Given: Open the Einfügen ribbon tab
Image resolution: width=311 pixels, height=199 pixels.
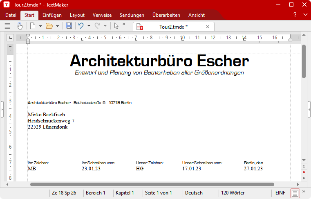Looking at the screenshot, I should click(x=52, y=15).
